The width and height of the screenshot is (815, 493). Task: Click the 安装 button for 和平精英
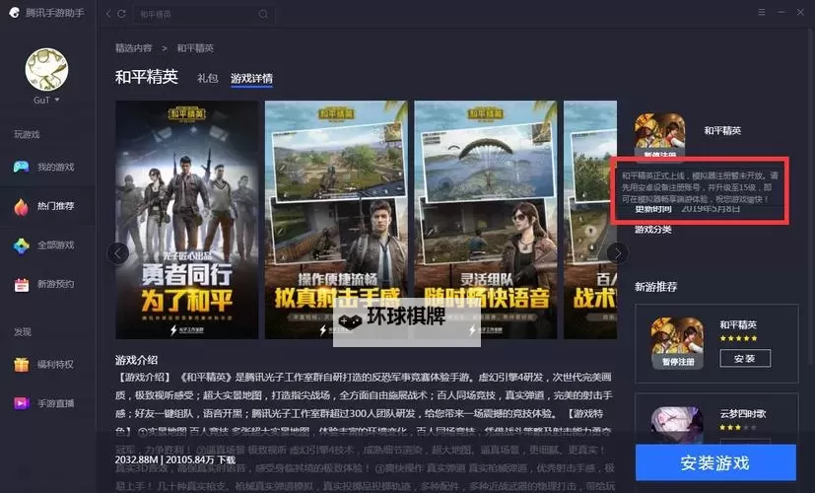[745, 358]
